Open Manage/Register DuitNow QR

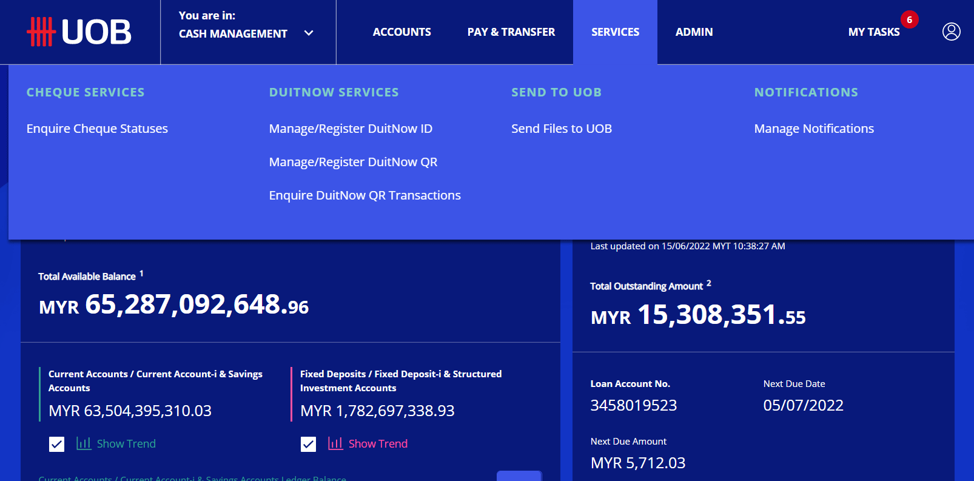pyautogui.click(x=353, y=162)
